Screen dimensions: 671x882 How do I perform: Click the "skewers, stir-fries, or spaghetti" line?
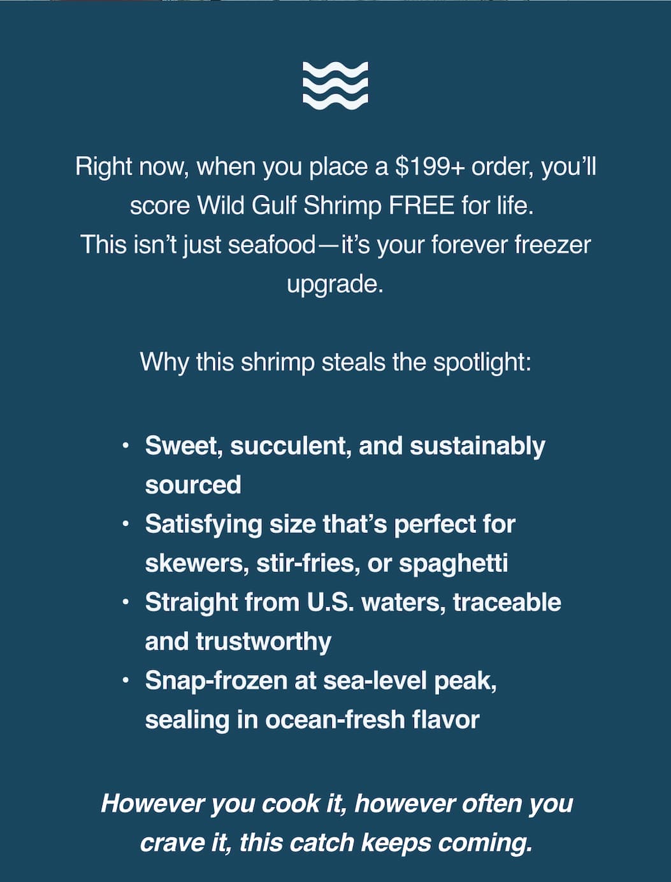point(326,564)
